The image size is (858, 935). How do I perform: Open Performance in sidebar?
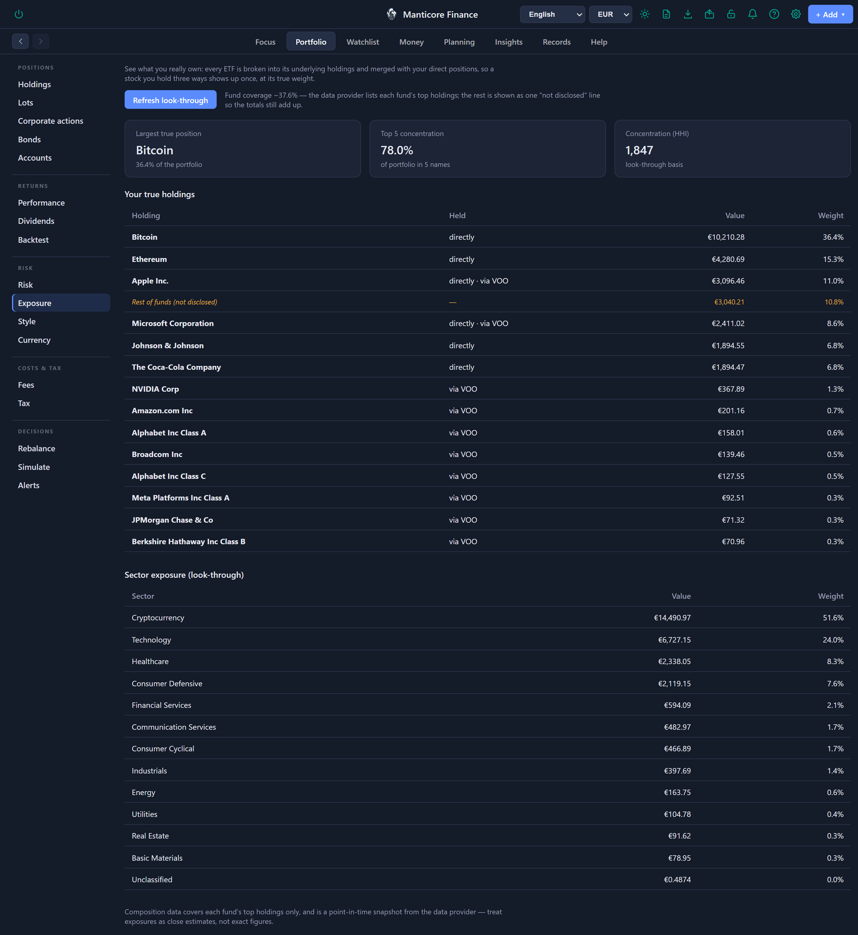click(61, 203)
